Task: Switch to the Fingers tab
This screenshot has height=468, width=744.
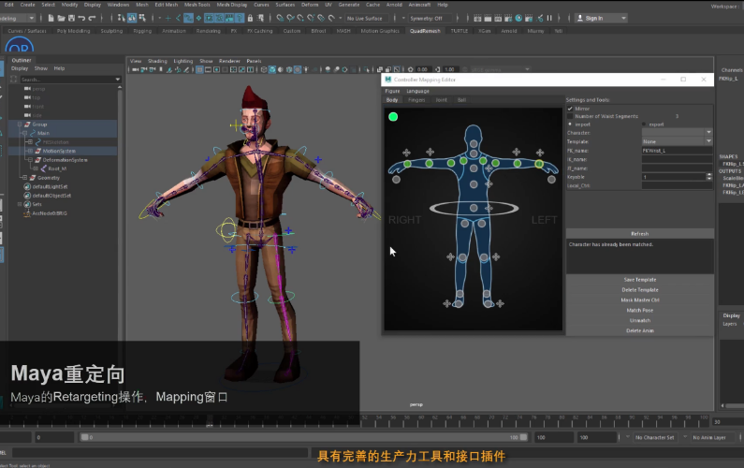Action: pos(416,99)
